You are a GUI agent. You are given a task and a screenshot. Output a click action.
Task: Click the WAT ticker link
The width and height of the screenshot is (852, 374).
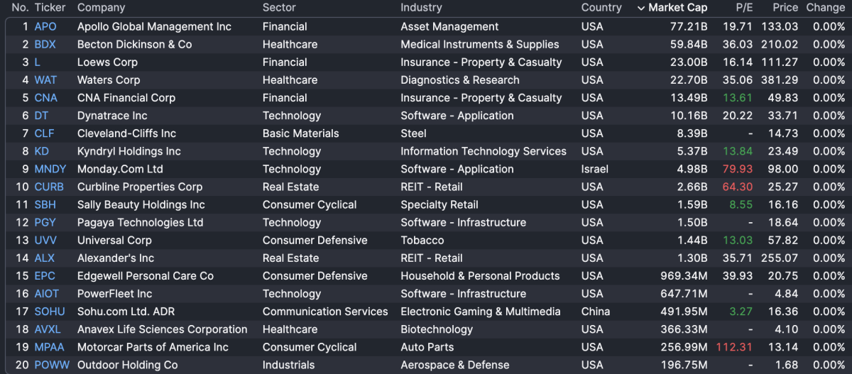click(x=45, y=80)
